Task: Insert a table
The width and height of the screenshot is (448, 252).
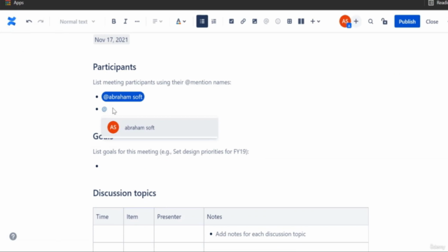Action: click(x=289, y=22)
